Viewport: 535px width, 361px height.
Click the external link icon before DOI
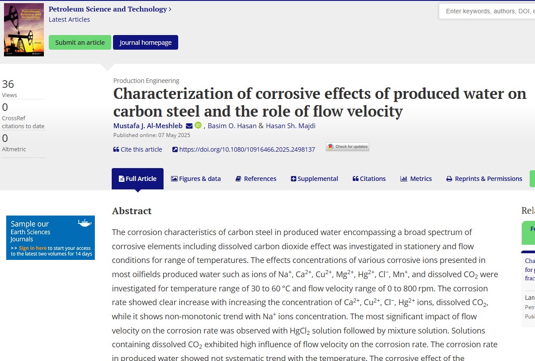point(175,149)
